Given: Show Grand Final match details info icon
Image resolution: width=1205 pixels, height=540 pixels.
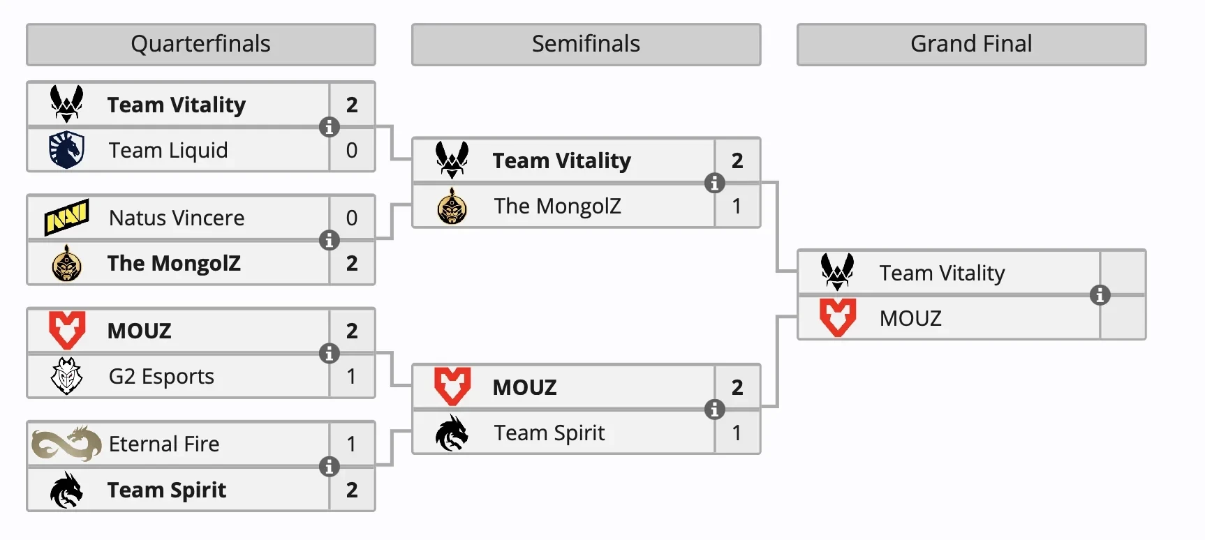Looking at the screenshot, I should click(1100, 295).
